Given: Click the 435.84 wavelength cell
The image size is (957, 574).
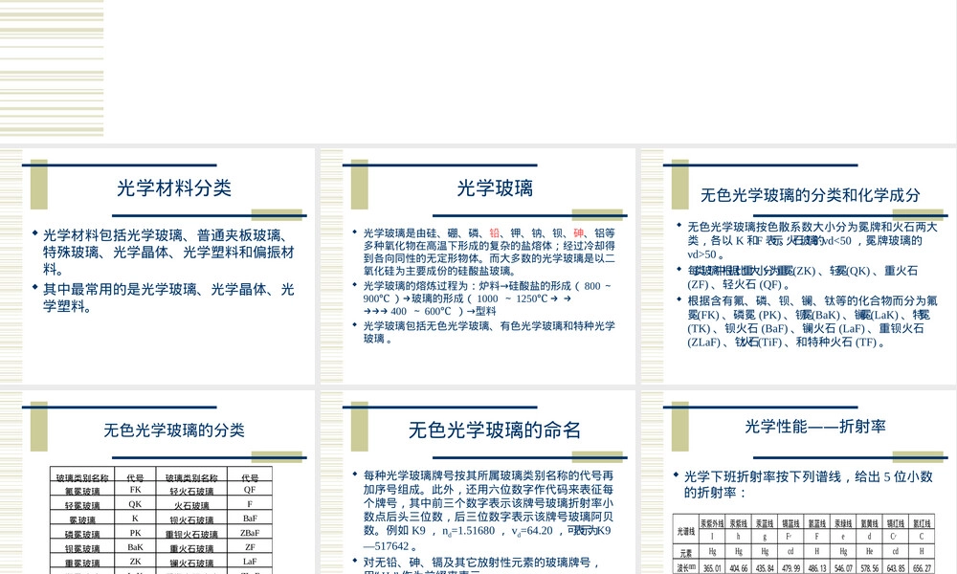Looking at the screenshot, I should coord(765,568).
